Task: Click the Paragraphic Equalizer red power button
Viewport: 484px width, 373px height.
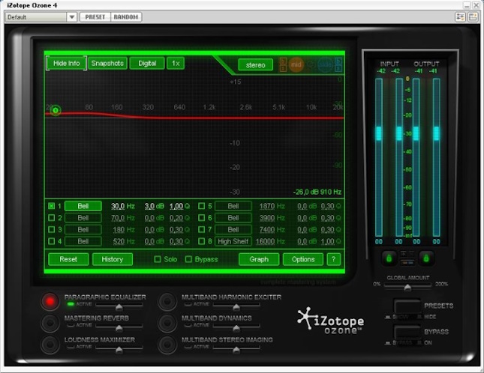Action: click(50, 301)
